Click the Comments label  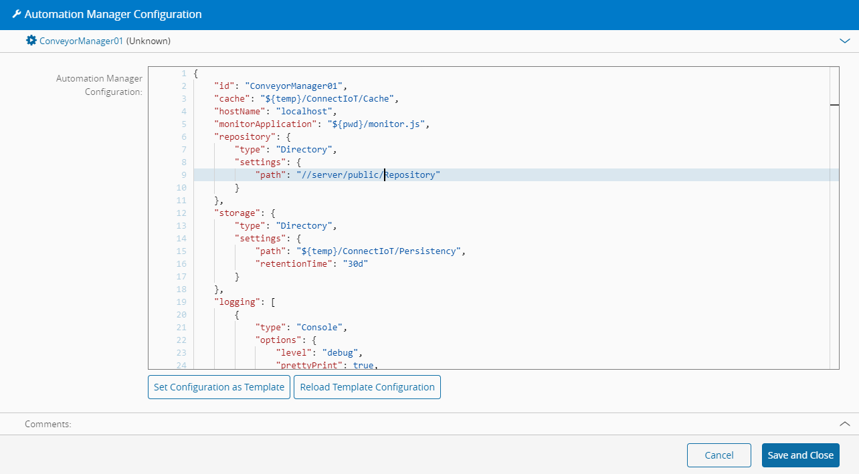[x=47, y=425]
